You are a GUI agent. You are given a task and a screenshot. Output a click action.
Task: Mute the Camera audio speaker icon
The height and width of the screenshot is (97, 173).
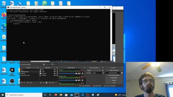(x=79, y=74)
